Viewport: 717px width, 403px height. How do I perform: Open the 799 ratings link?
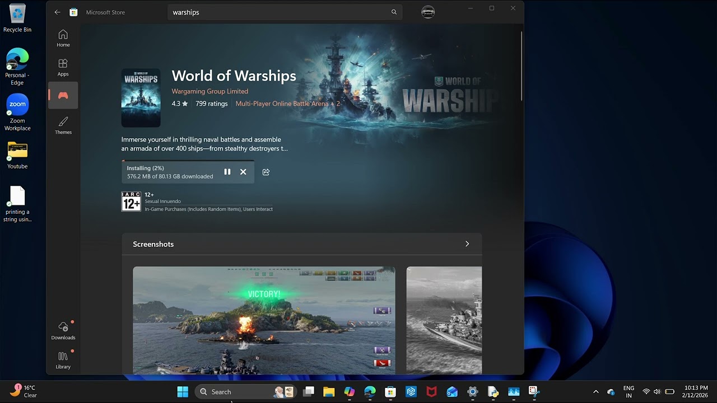point(212,104)
